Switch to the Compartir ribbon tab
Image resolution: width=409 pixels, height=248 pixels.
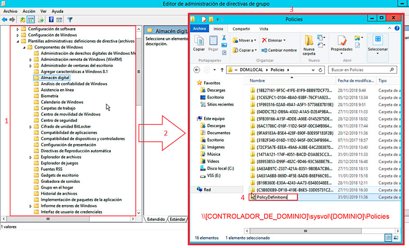click(x=241, y=29)
